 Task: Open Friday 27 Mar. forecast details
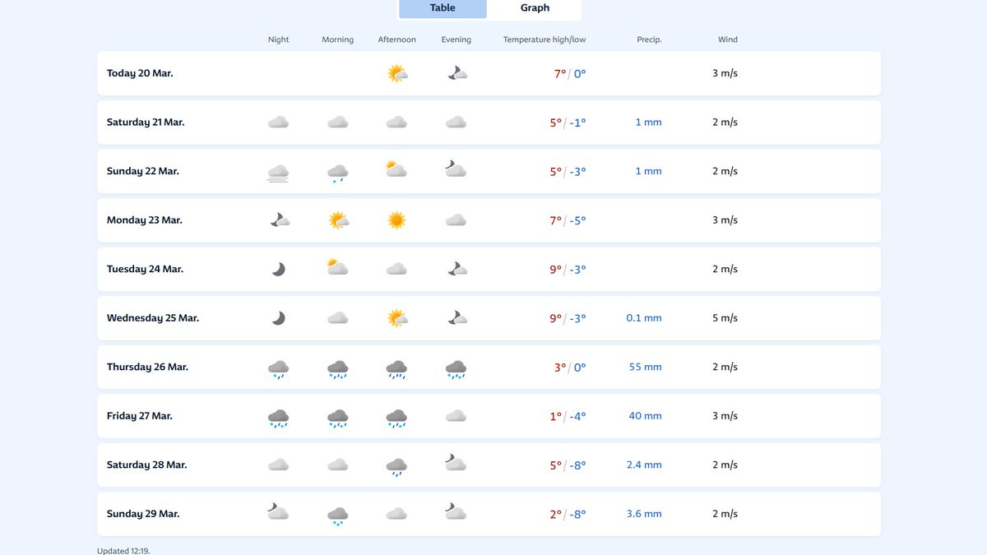pos(489,416)
